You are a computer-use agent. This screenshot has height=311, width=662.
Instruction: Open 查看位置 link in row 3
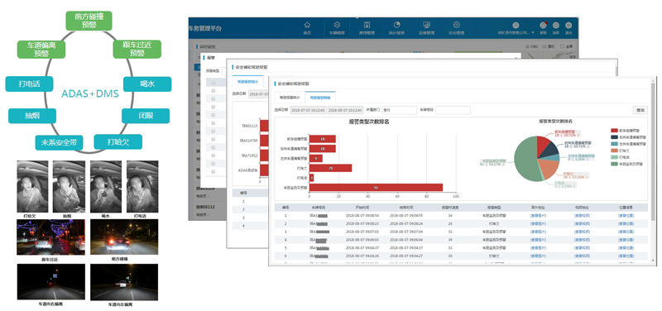click(626, 232)
